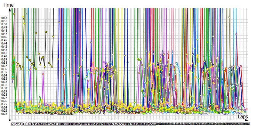Click the 0:41 Time axis label
The width and height of the screenshot is (256, 128).
click(x=4, y=53)
